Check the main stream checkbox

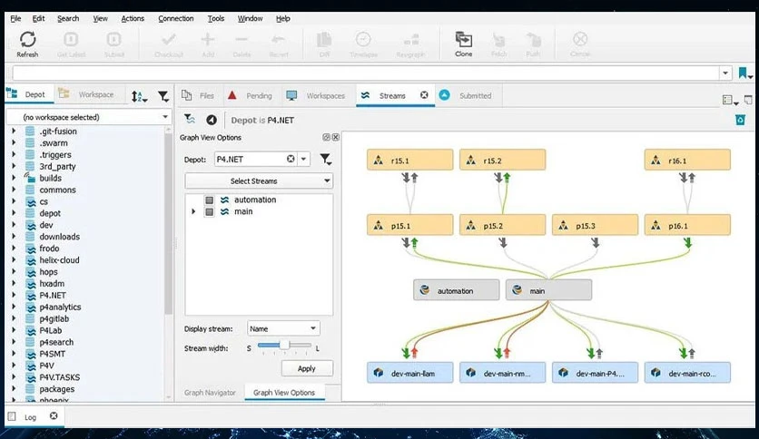pyautogui.click(x=209, y=211)
